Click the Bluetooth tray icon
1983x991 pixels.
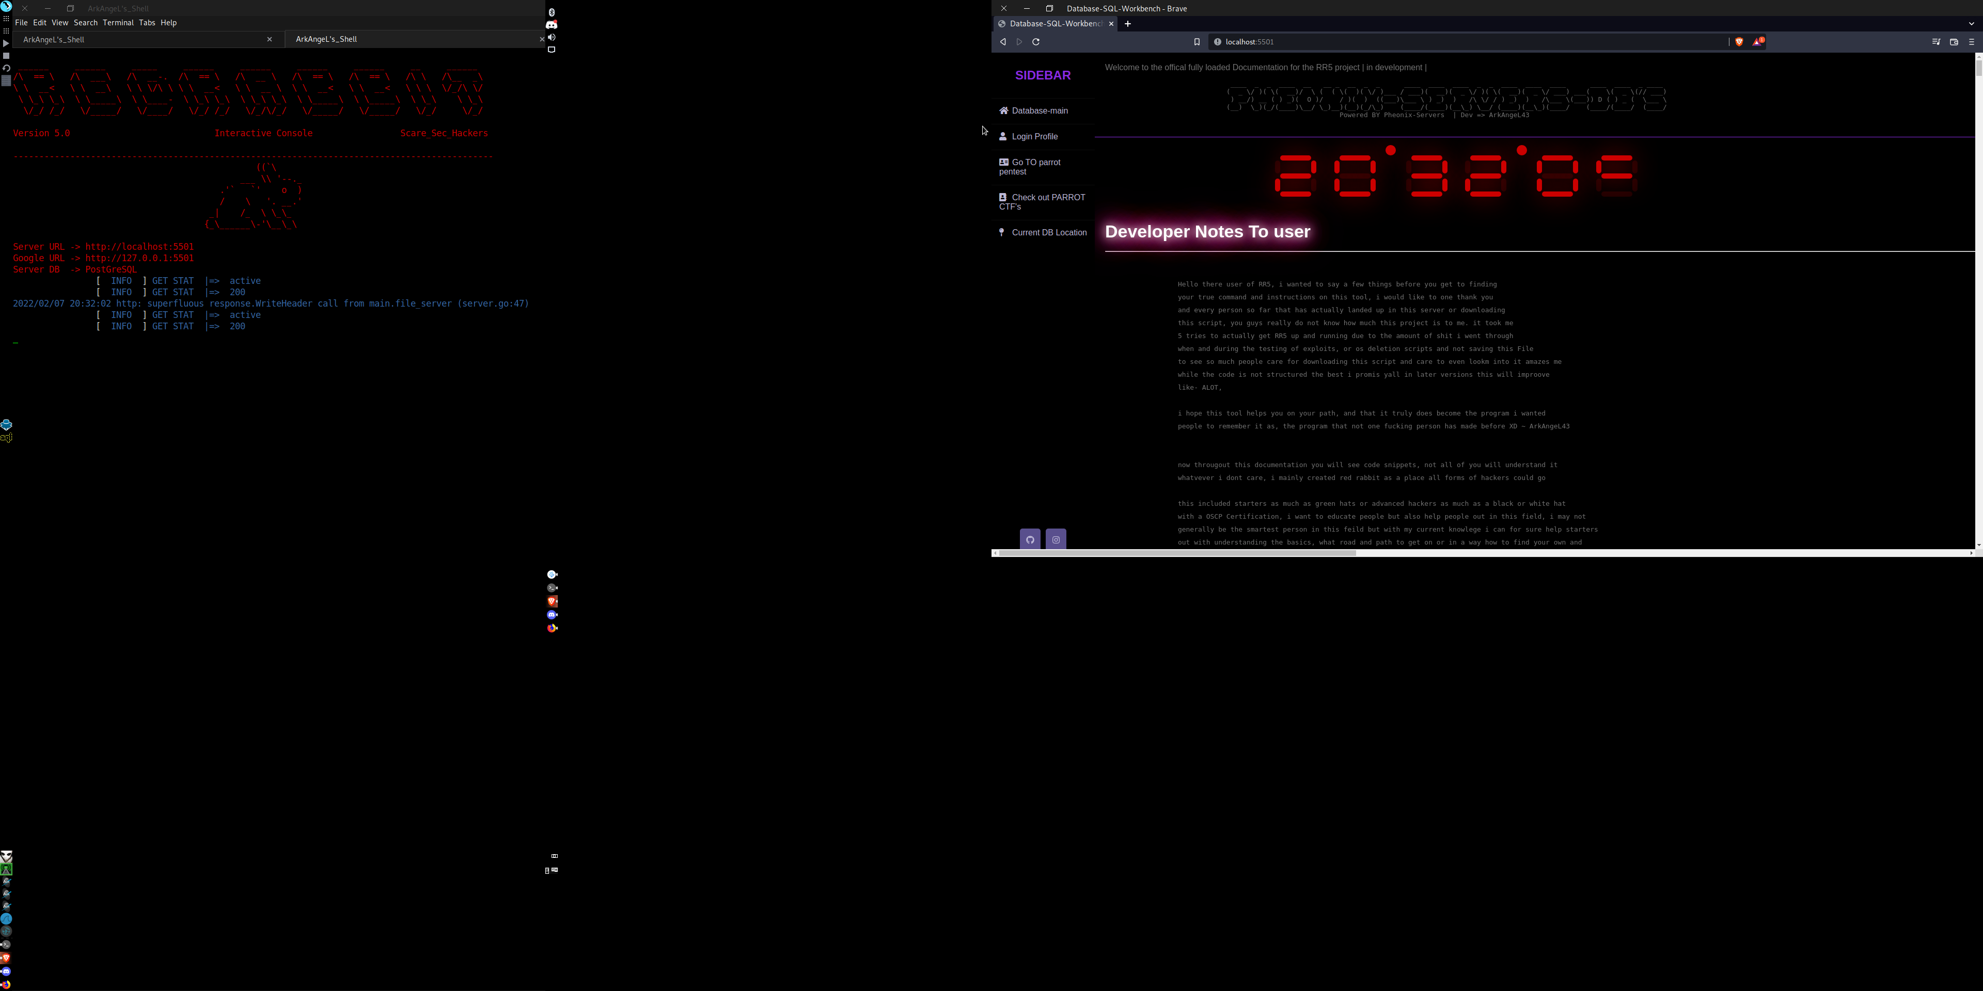pyautogui.click(x=551, y=12)
